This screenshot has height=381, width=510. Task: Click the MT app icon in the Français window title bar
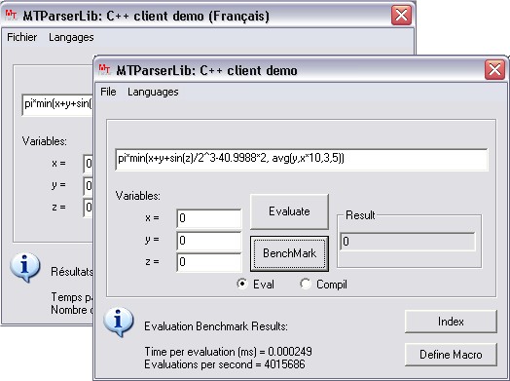coord(11,15)
